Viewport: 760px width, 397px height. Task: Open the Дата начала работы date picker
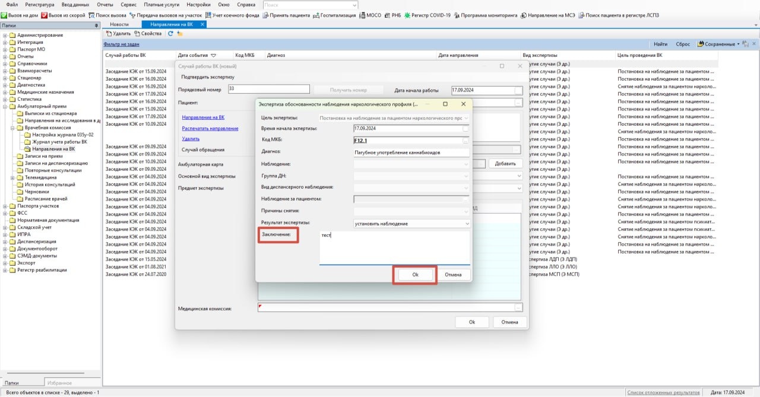coord(518,91)
